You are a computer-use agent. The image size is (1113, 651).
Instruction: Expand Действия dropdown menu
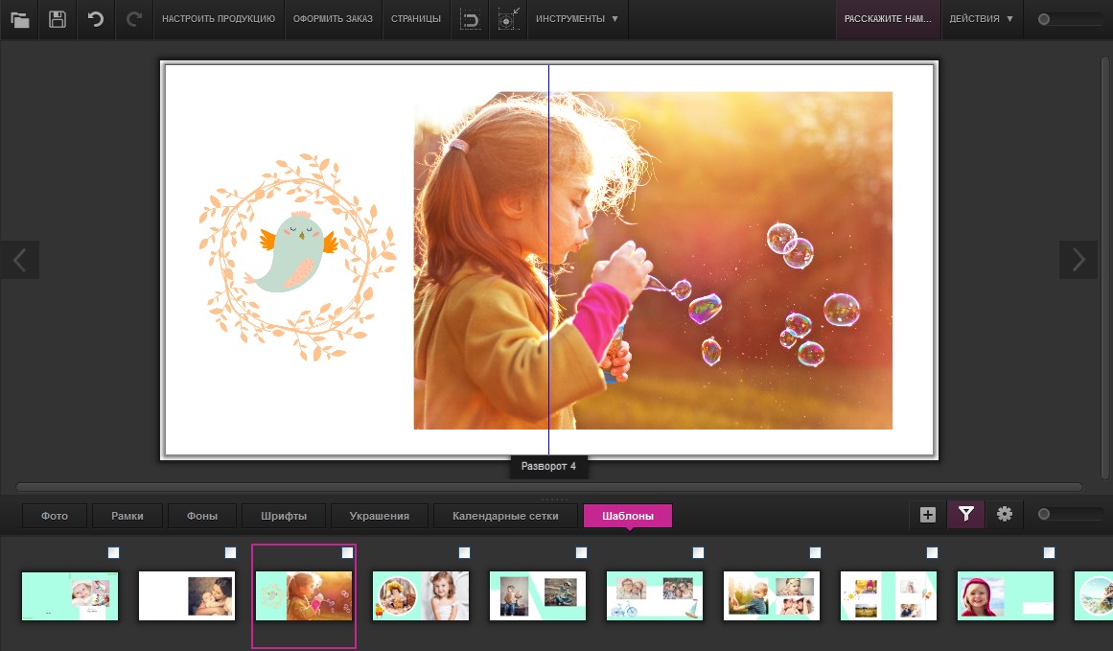pos(982,19)
